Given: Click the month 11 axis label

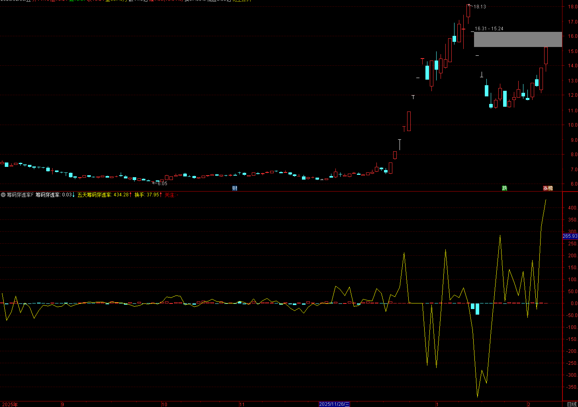Looking at the screenshot, I should [x=242, y=404].
